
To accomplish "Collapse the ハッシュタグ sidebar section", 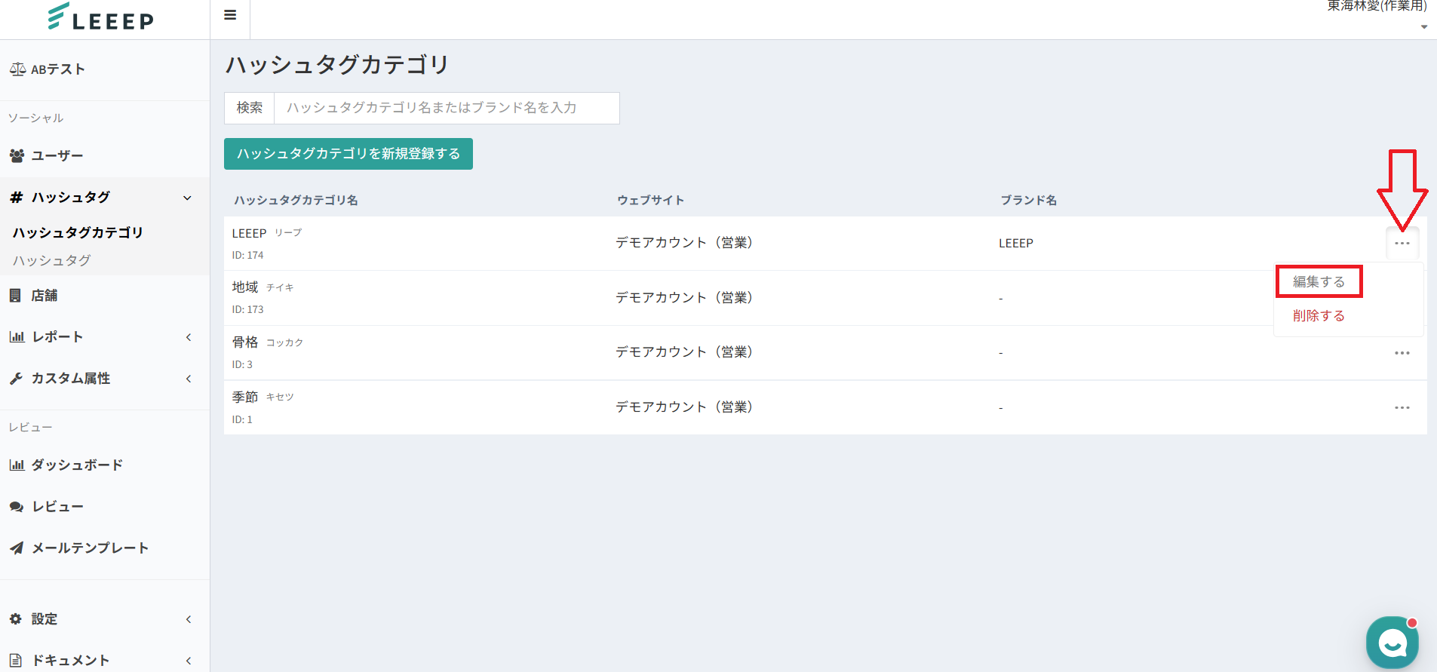I will pos(187,198).
